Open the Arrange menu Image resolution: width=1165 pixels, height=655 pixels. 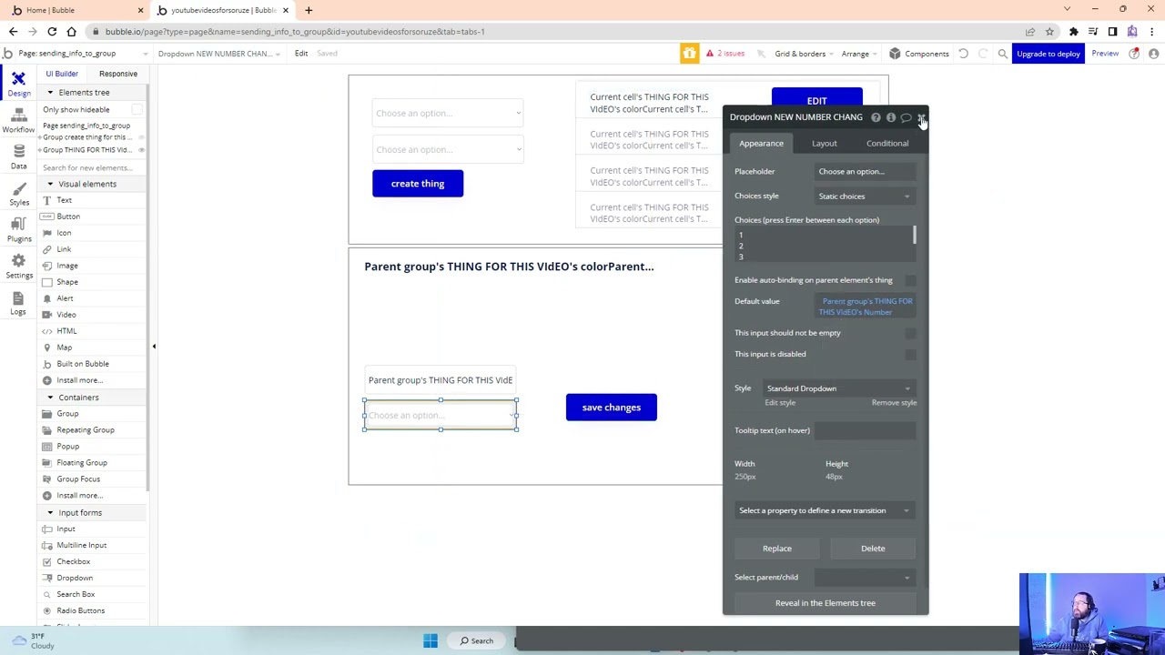point(860,54)
